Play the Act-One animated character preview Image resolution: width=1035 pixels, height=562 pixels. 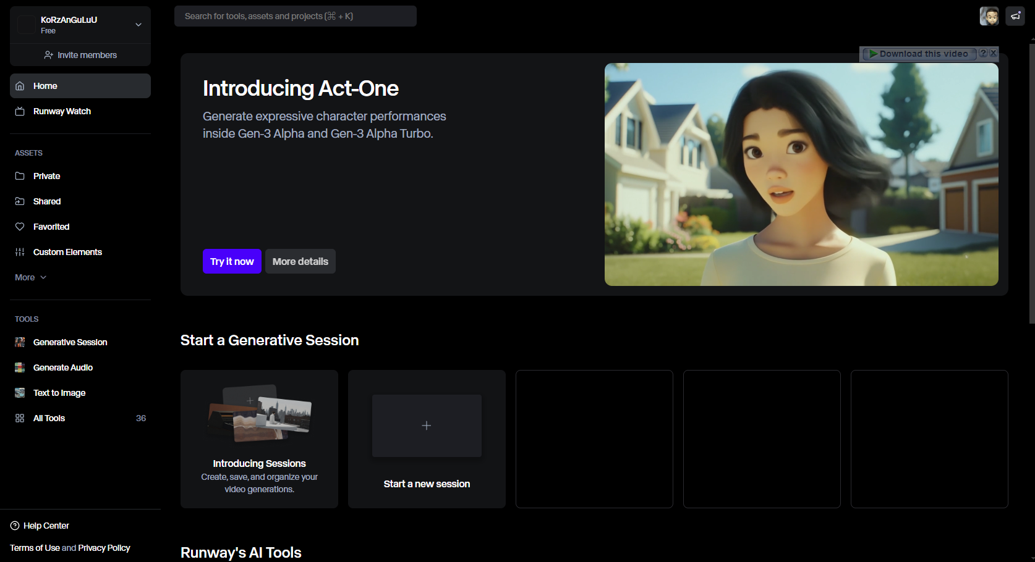(801, 174)
